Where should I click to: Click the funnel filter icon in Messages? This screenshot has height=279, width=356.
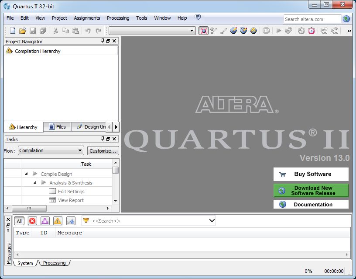[86, 220]
